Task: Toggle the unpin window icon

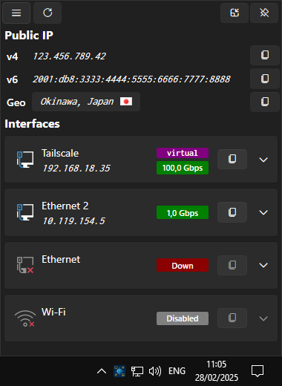Action: [x=264, y=13]
